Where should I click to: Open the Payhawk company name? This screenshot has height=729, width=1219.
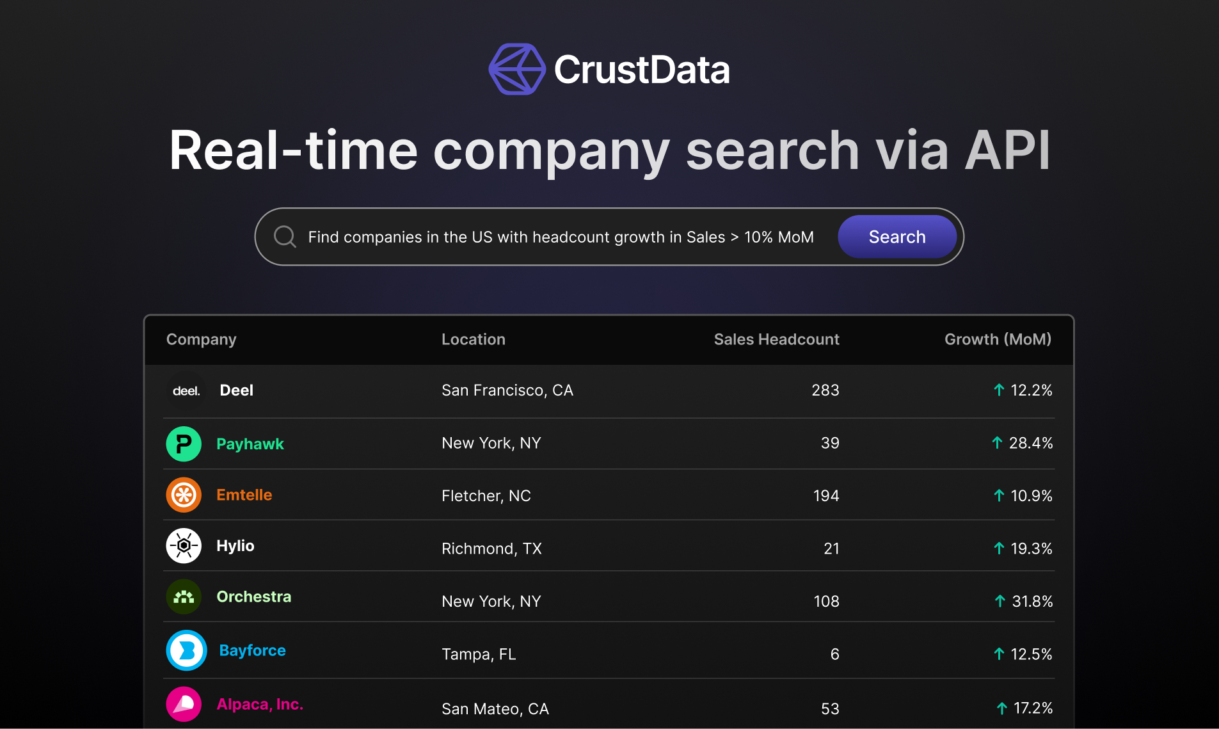250,444
